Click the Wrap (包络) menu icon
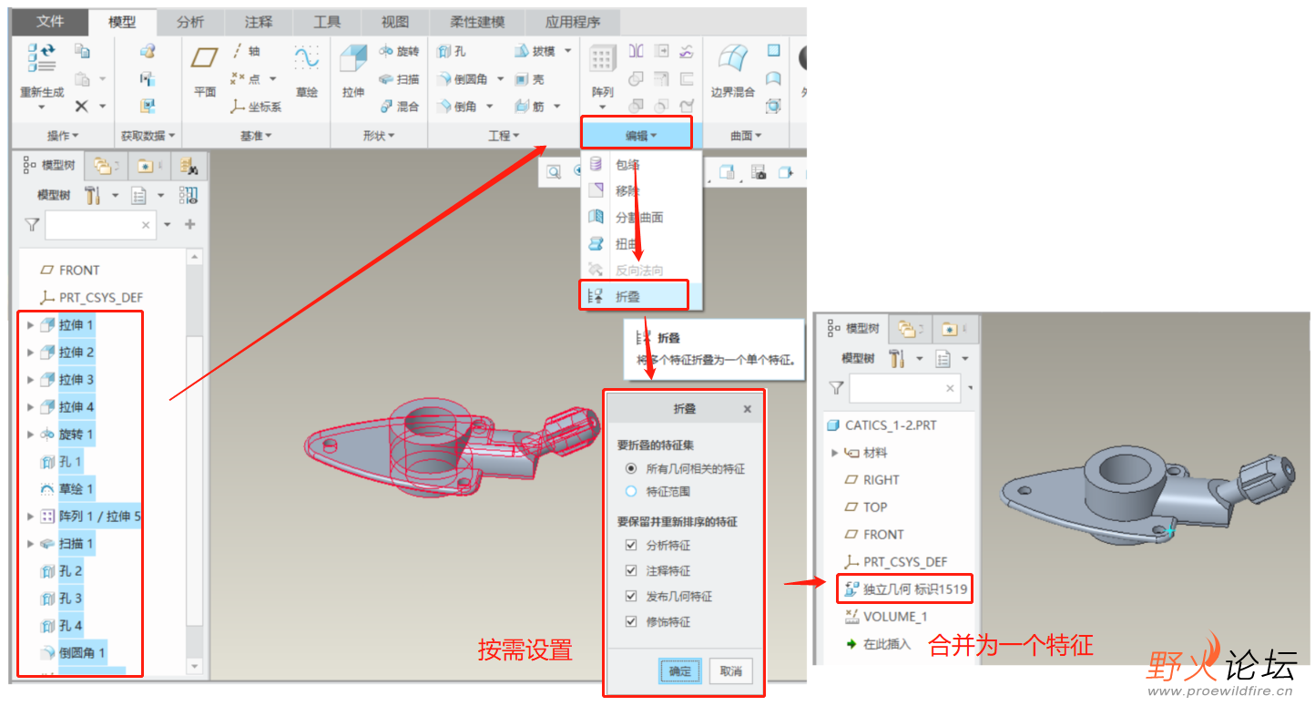 [596, 164]
